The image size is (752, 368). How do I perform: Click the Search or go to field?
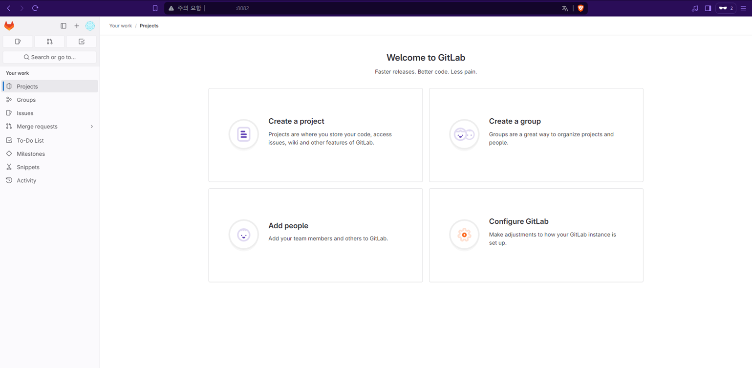49,57
